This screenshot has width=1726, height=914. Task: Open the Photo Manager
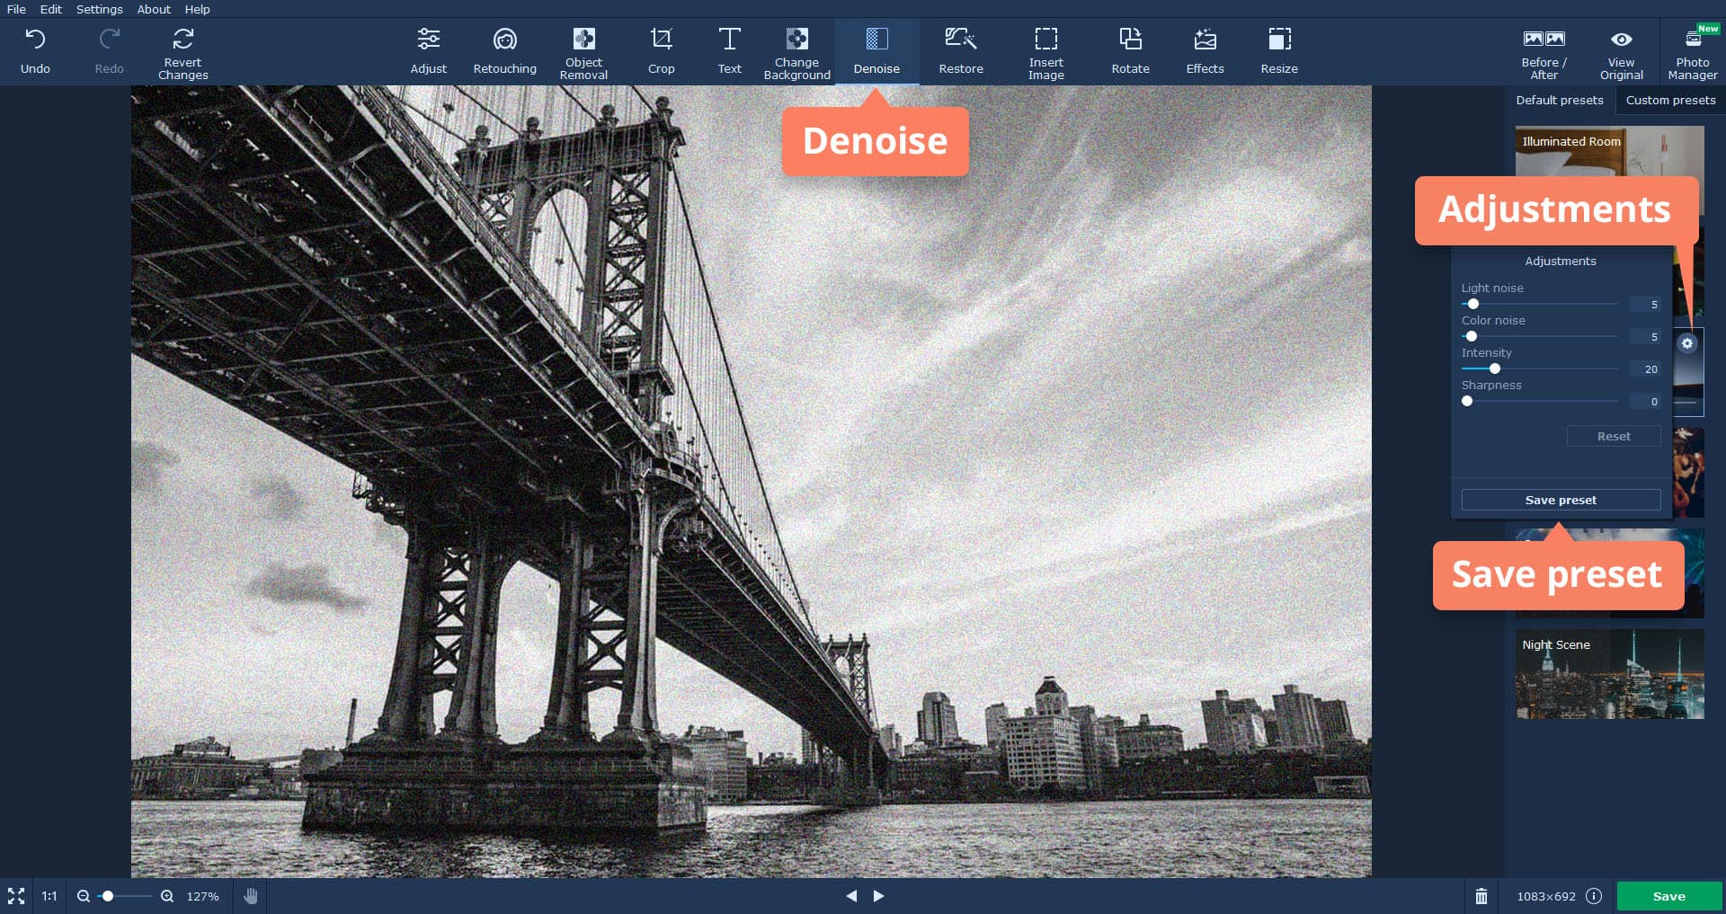(1693, 54)
